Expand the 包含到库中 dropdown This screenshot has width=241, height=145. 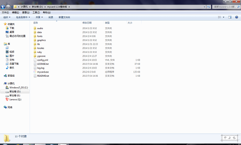point(23,17)
